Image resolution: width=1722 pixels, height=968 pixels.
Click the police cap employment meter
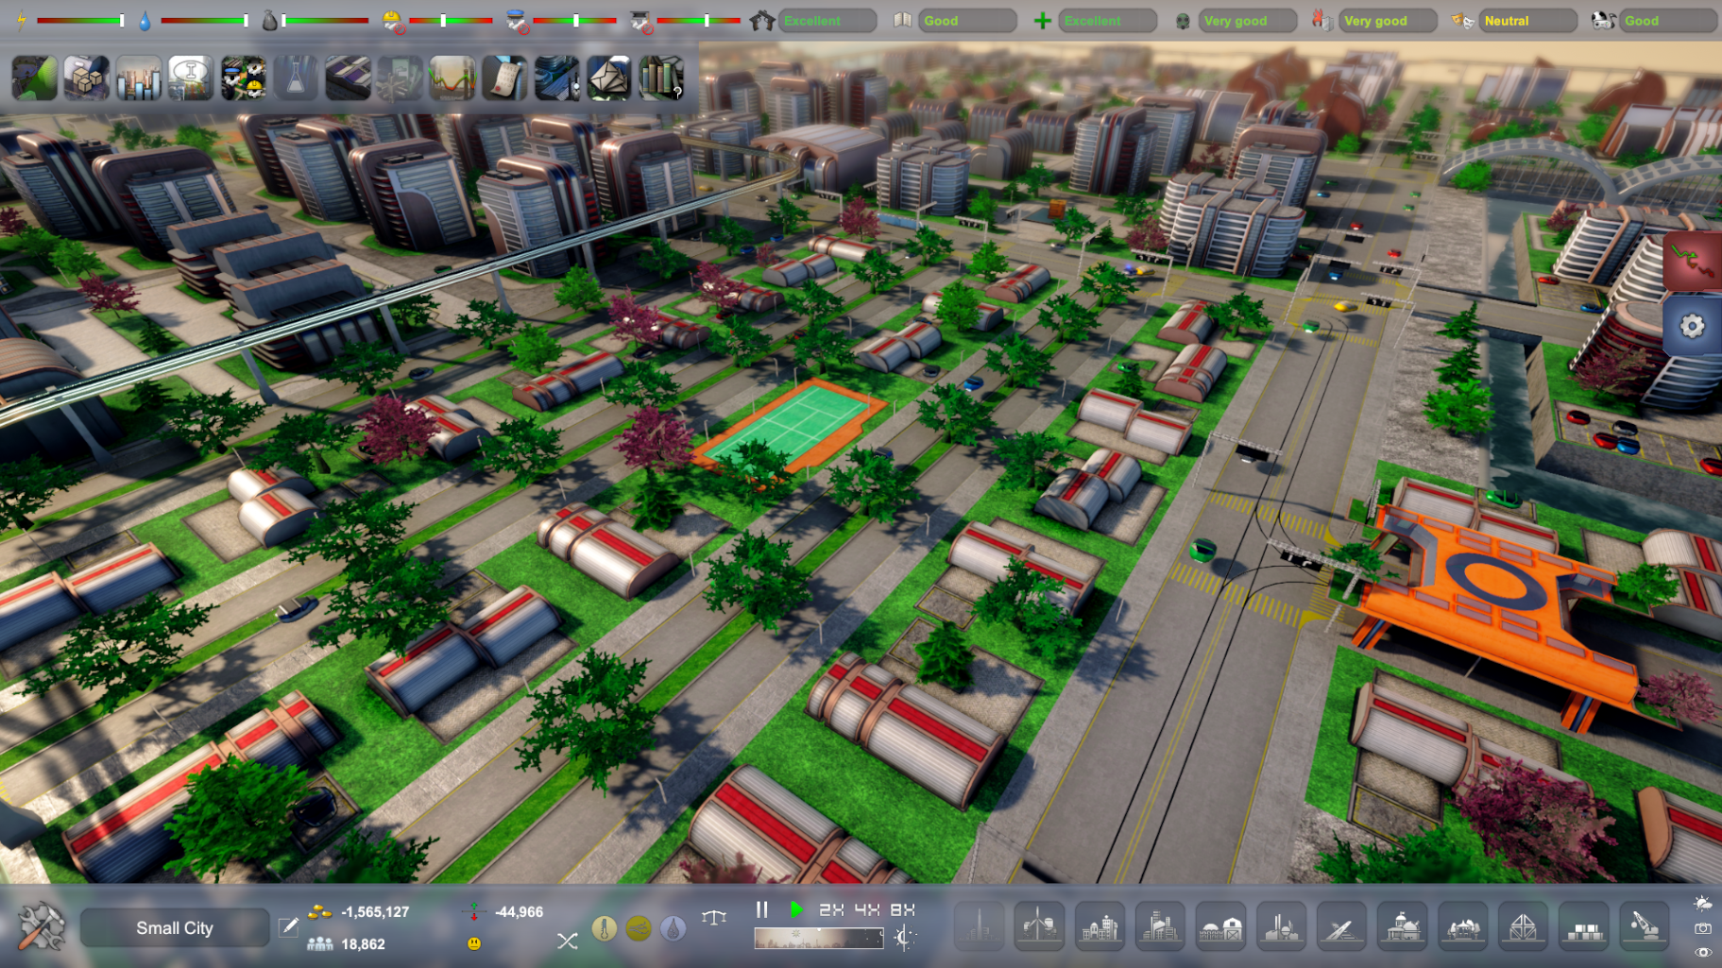pos(574,20)
